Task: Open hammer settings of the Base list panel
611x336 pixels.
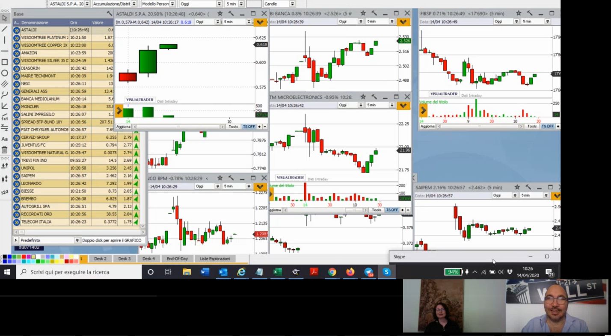Action: pyautogui.click(x=110, y=14)
